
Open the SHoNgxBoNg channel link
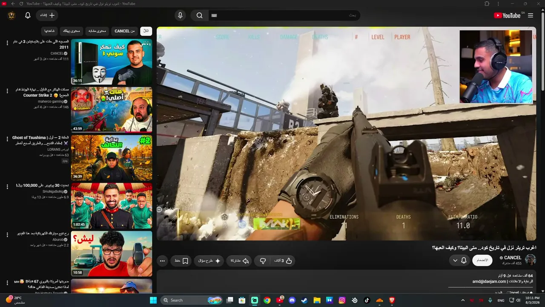click(x=53, y=192)
